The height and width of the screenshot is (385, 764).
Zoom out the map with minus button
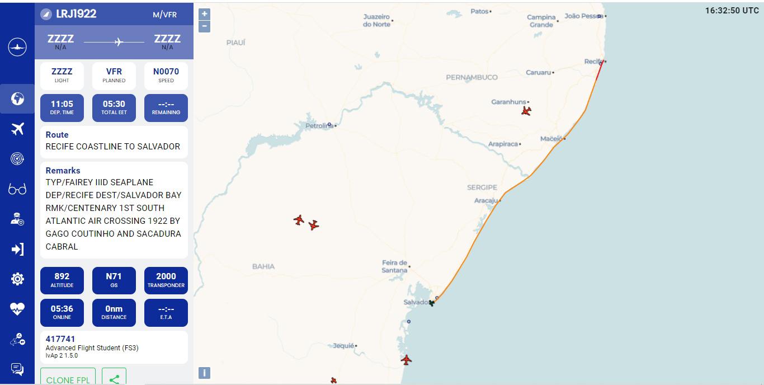205,26
